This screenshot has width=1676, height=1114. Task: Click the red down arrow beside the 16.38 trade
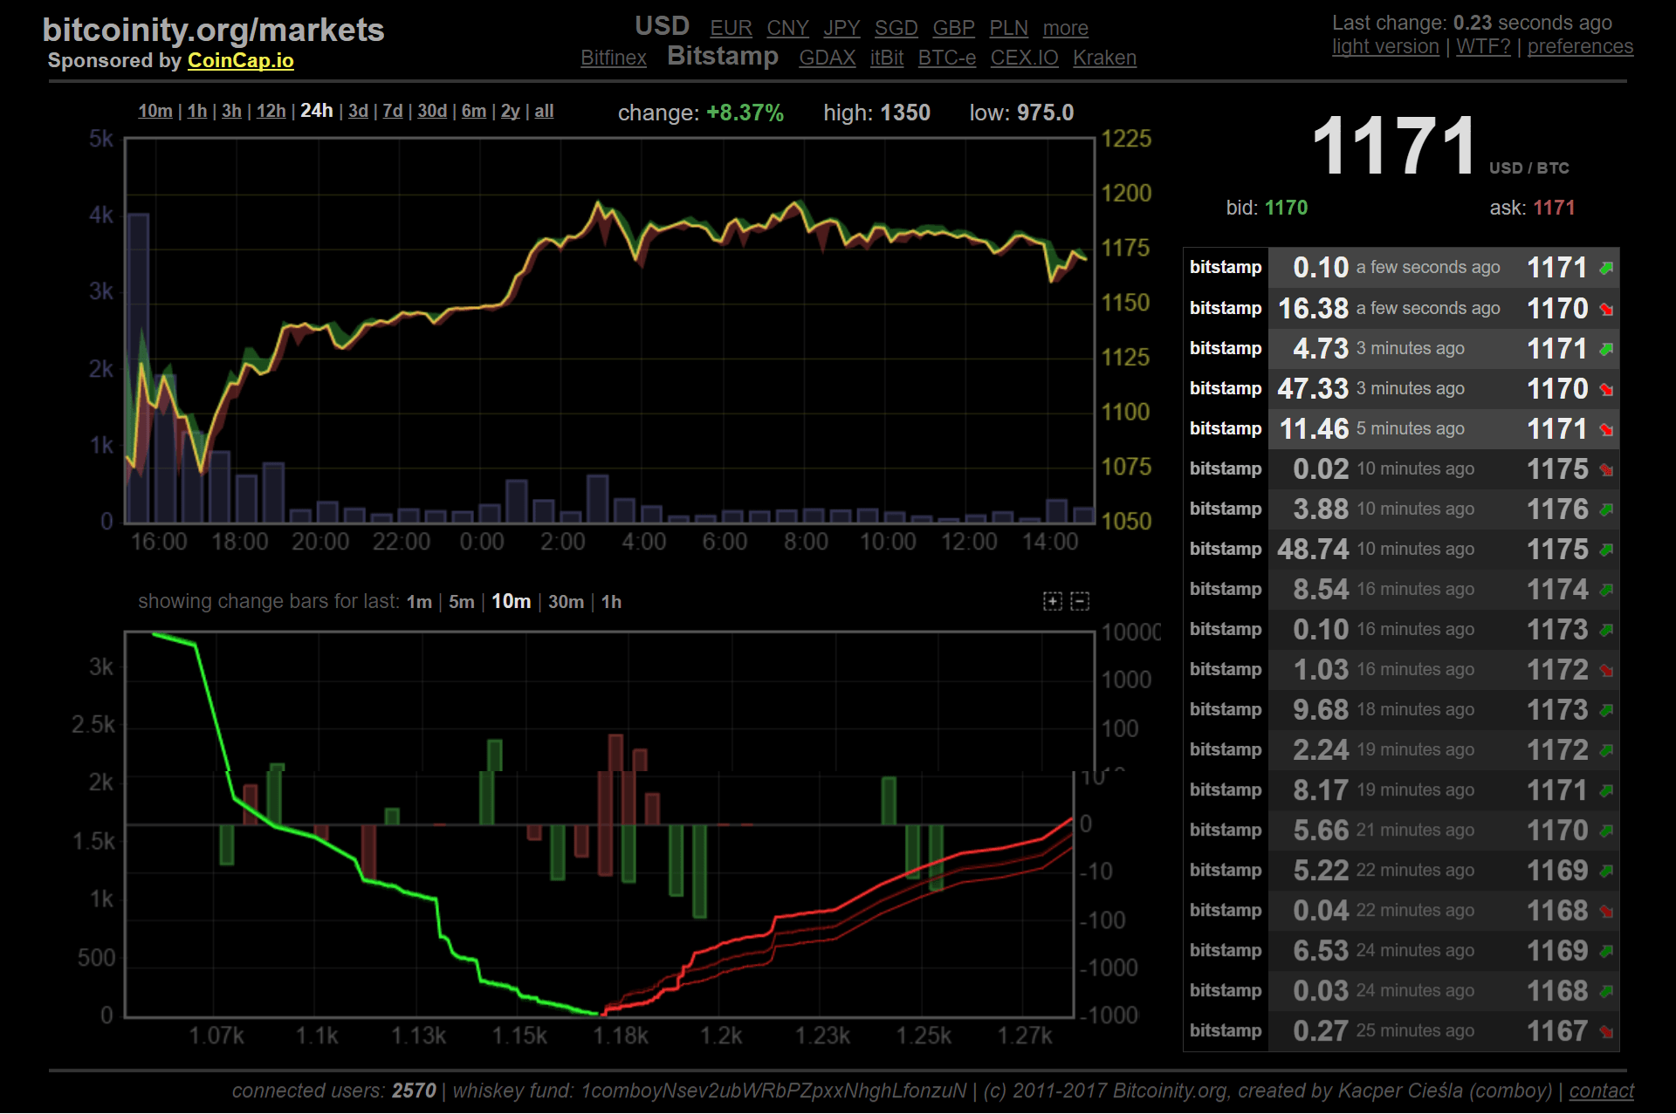(x=1605, y=308)
